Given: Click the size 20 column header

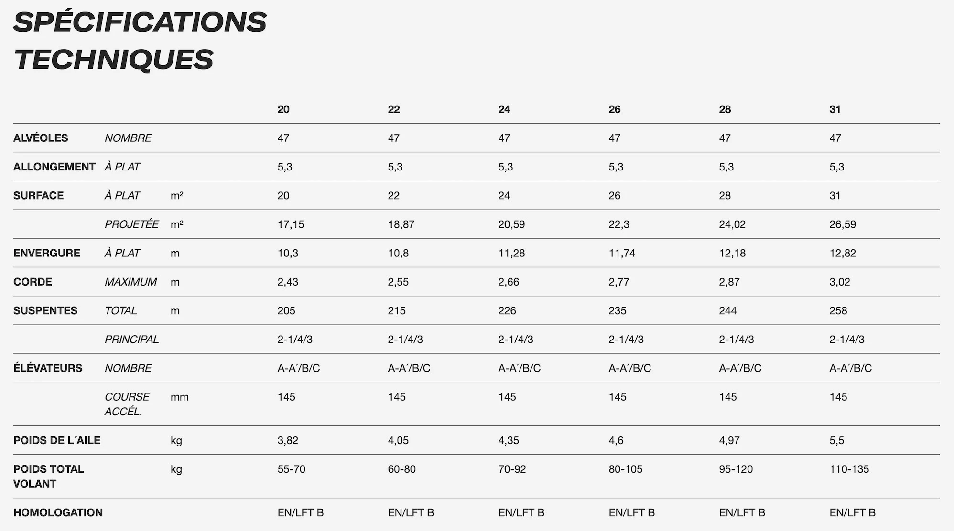Looking at the screenshot, I should click(x=283, y=109).
